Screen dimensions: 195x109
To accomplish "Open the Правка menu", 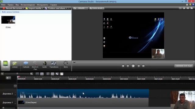I will pos(10,5).
